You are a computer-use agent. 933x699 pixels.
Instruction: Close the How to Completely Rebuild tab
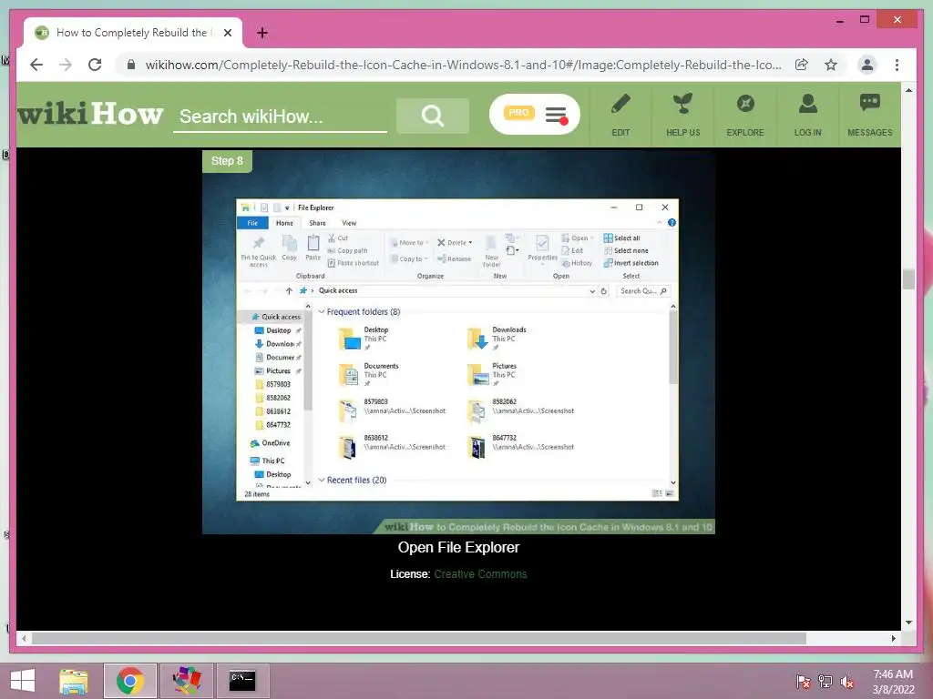click(227, 33)
